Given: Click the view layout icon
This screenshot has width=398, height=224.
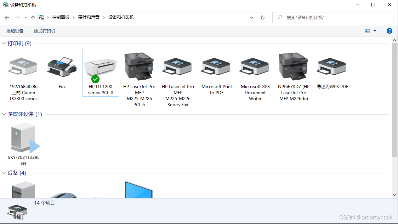Looking at the screenshot, I should click(x=367, y=31).
